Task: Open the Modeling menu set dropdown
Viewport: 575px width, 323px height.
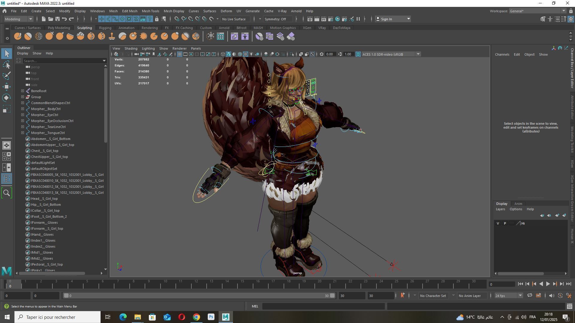Action: click(18, 19)
